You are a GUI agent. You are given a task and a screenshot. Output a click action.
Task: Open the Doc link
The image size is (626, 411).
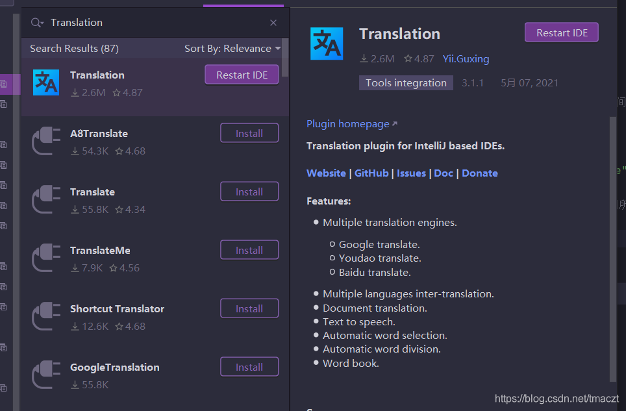click(x=444, y=173)
